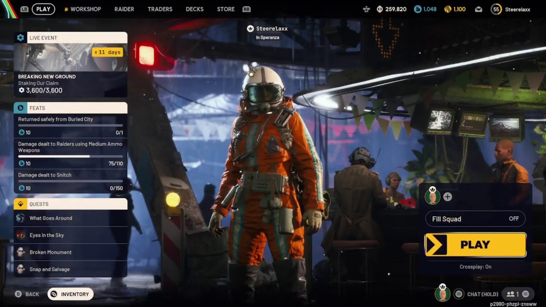The height and width of the screenshot is (307, 546).
Task: Open the raider tokens icon in top bar
Action: point(366,9)
